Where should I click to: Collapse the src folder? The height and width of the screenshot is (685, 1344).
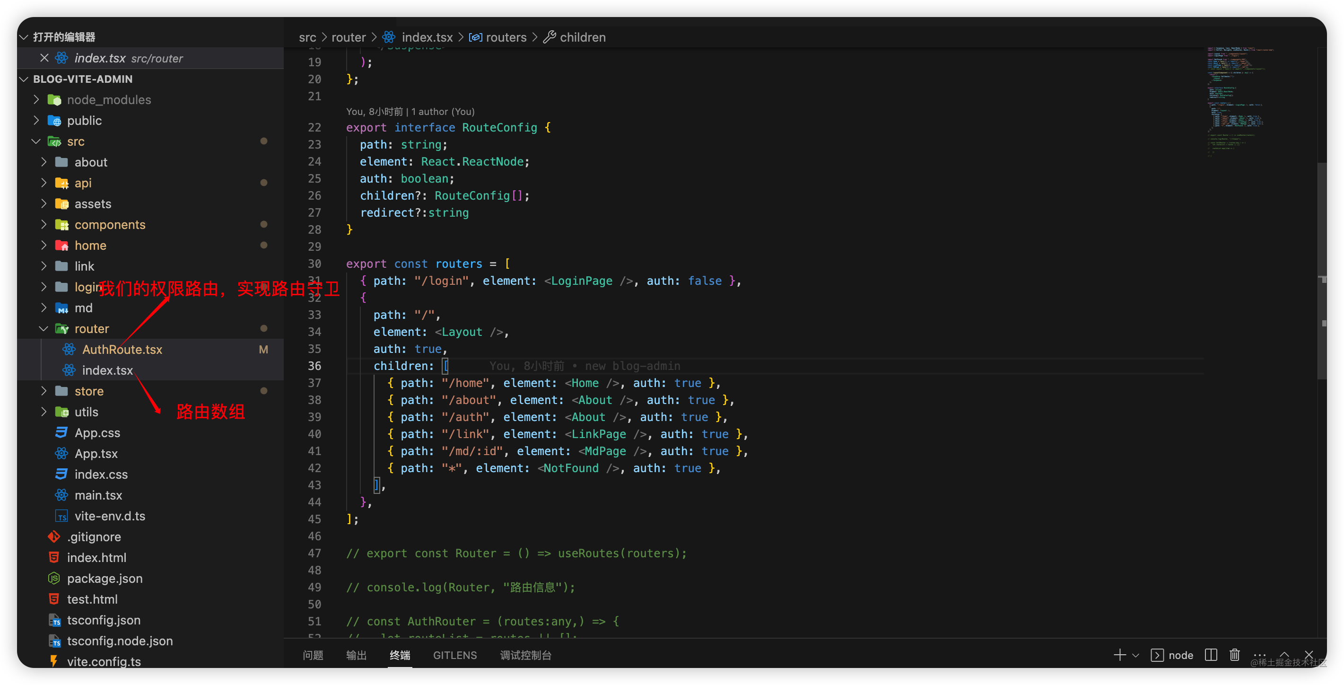[36, 141]
